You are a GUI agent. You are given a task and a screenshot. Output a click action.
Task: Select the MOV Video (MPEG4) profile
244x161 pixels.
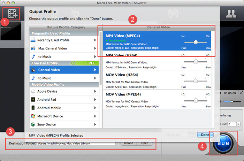pyautogui.click(x=157, y=99)
